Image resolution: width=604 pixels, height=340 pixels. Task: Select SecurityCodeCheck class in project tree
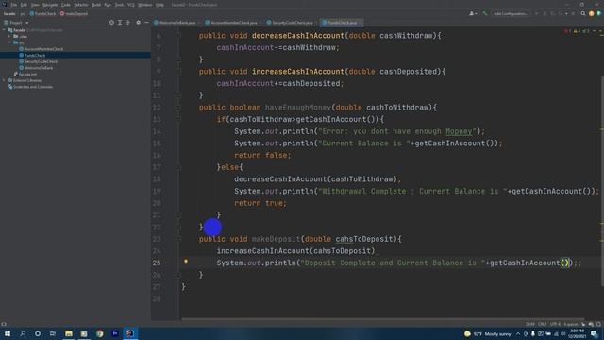(38, 61)
